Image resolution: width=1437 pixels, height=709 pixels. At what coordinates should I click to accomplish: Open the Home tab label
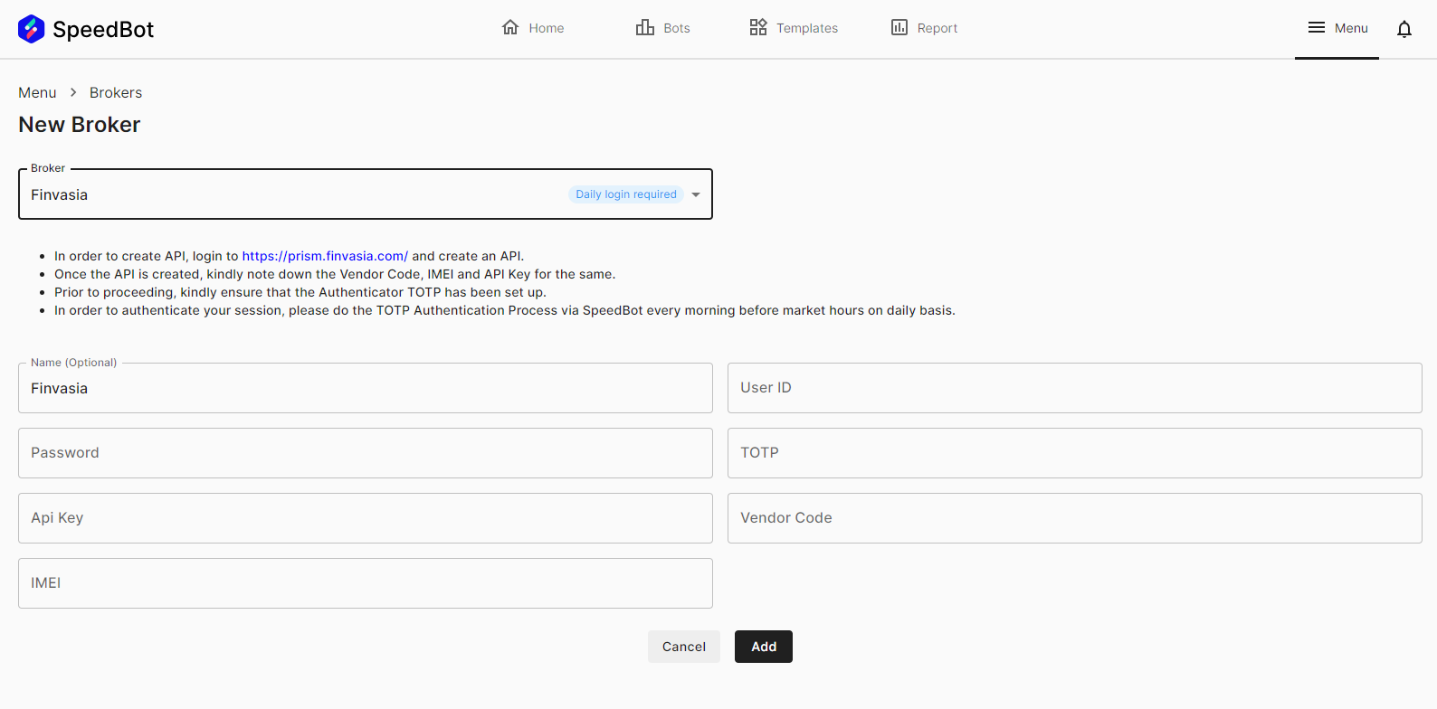(x=547, y=28)
